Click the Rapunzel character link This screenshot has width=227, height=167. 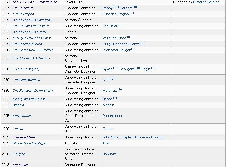pos(110,154)
